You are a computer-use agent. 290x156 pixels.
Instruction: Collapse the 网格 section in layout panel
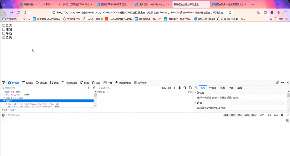[196, 103]
